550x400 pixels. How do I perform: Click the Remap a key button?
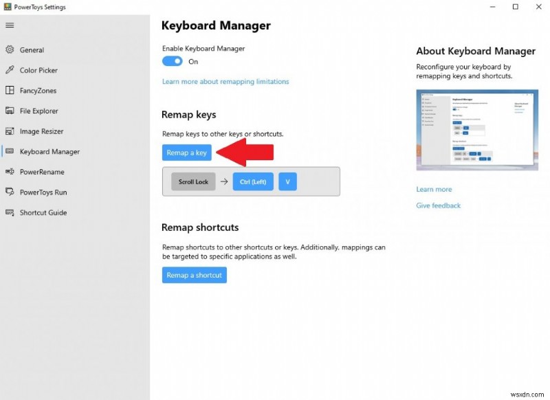[186, 152]
